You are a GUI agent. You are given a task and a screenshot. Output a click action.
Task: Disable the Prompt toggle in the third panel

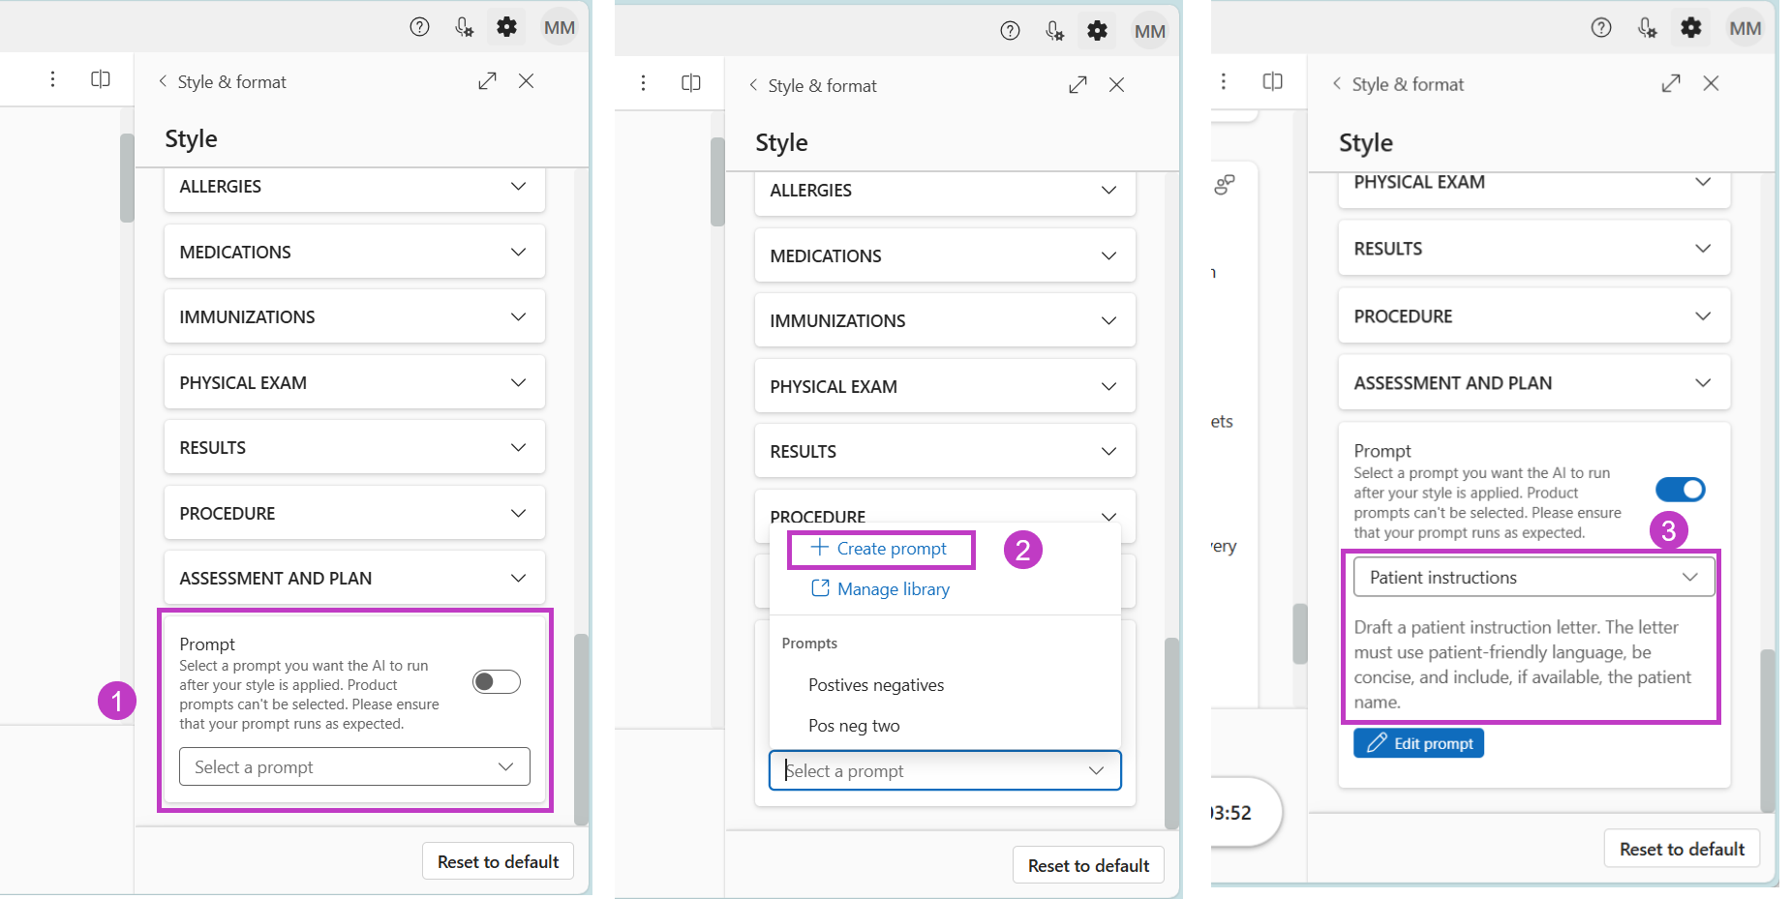[1680, 489]
